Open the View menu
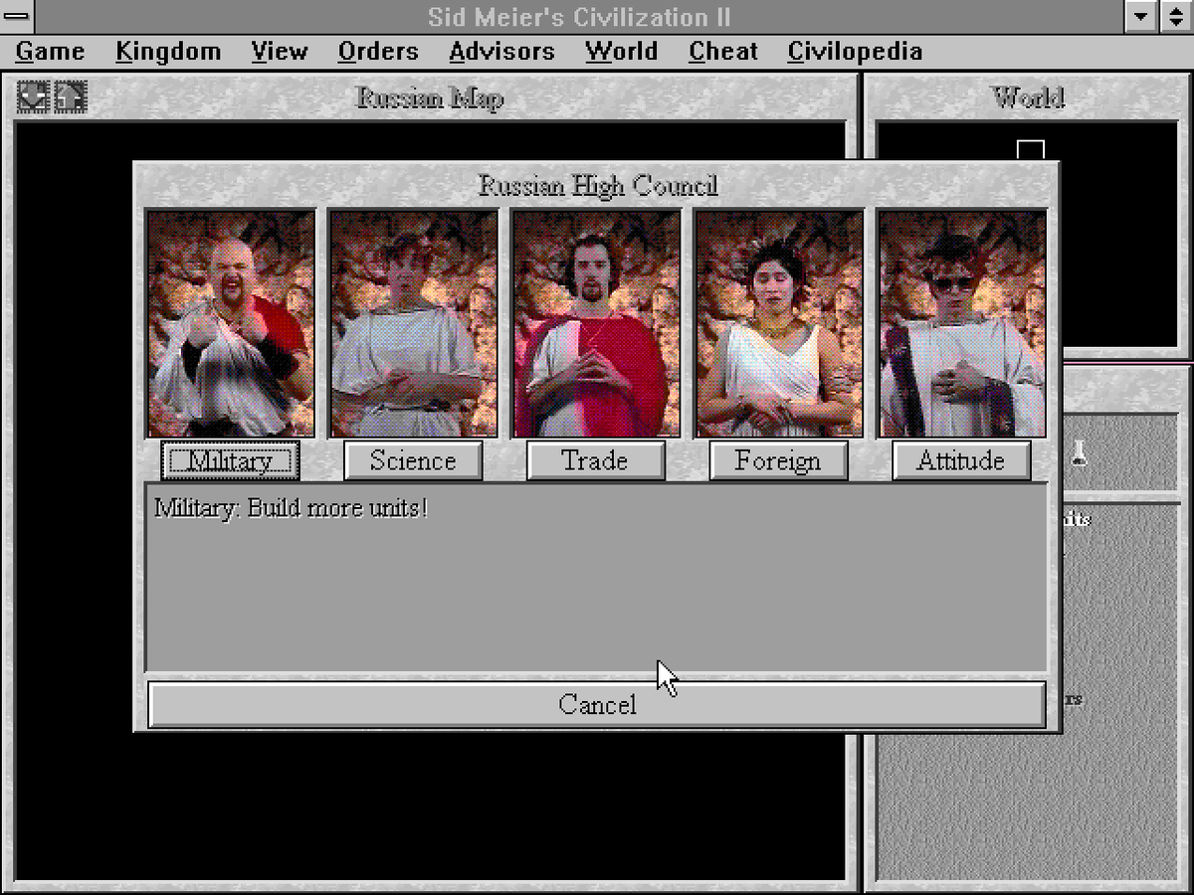The image size is (1194, 895). click(279, 52)
